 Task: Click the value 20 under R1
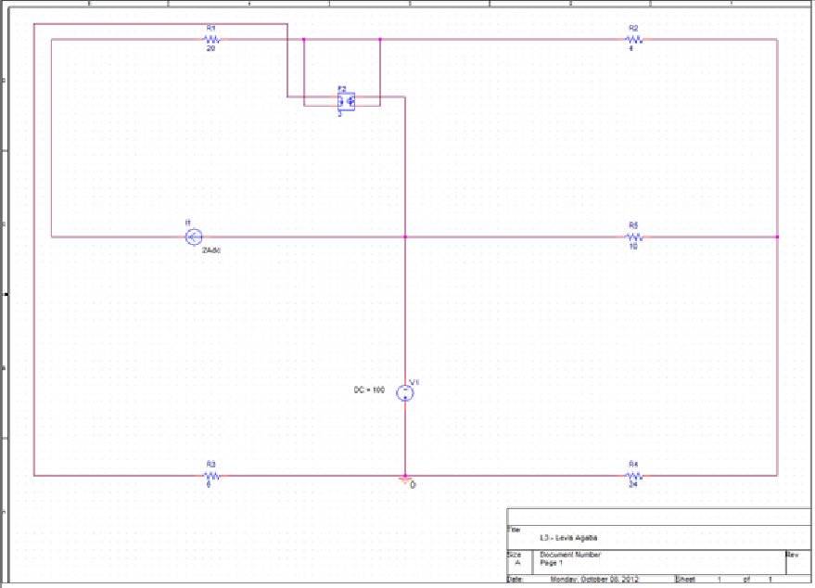pyautogui.click(x=211, y=48)
